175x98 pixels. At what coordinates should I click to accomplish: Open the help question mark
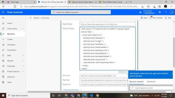[x=166, y=12]
